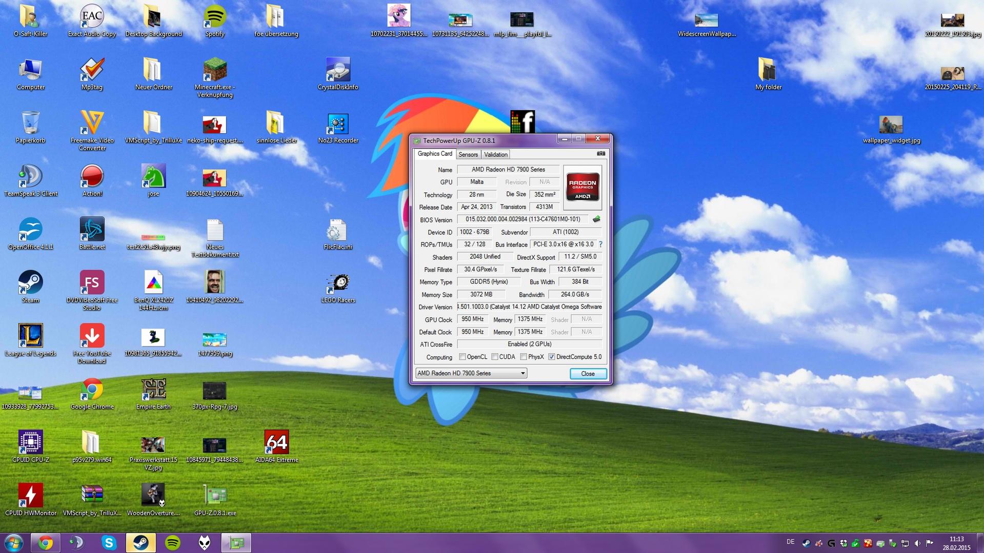The image size is (984, 553).
Task: Select the 1477959.png image file
Action: coord(215,344)
